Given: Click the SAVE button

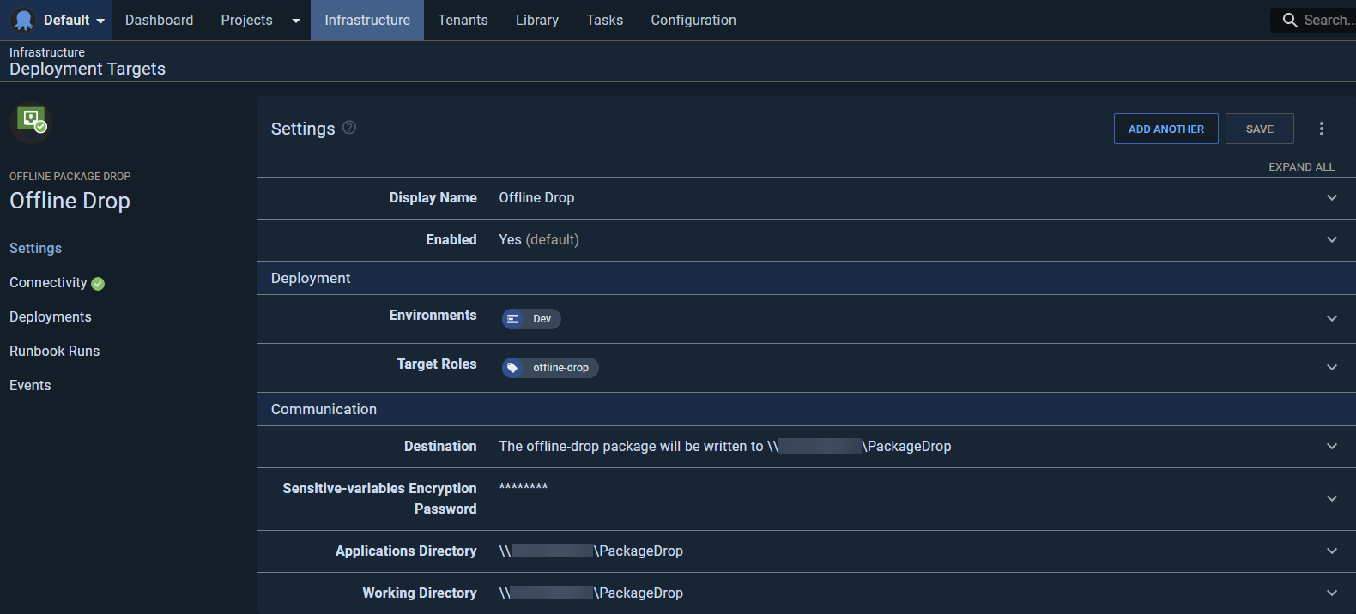Looking at the screenshot, I should pyautogui.click(x=1259, y=129).
